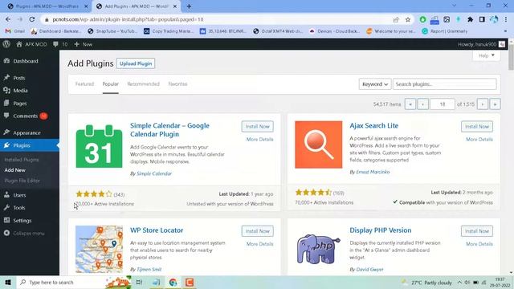Screen dimensions: 514x289
Task: Visit the APK MOD site home link
Action: (x=31, y=44)
